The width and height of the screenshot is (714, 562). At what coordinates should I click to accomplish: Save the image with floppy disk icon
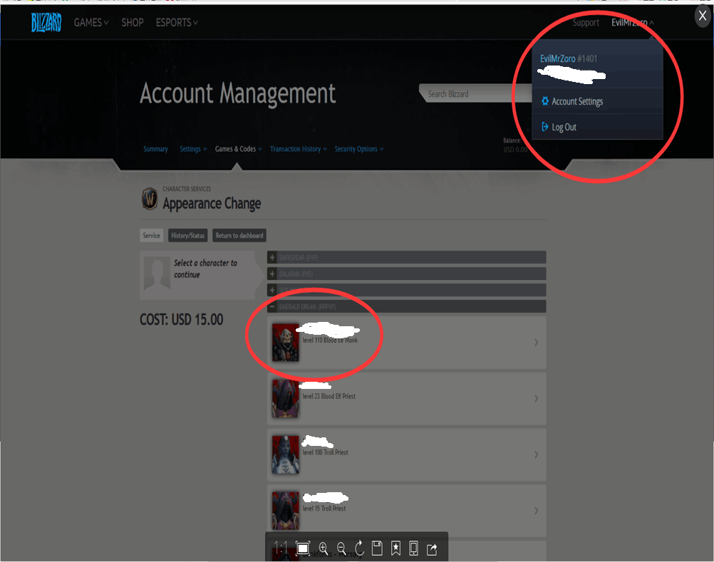click(x=377, y=548)
